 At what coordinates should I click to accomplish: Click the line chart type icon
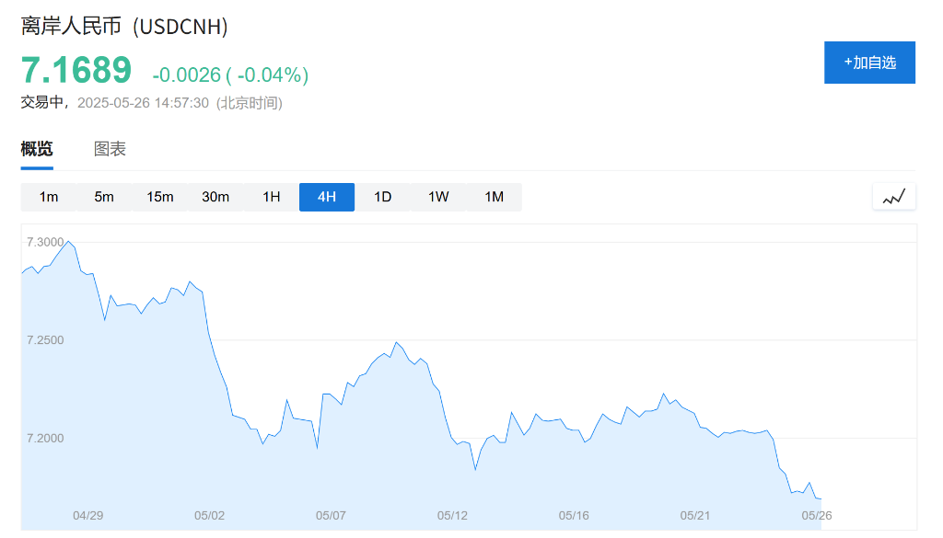[893, 197]
